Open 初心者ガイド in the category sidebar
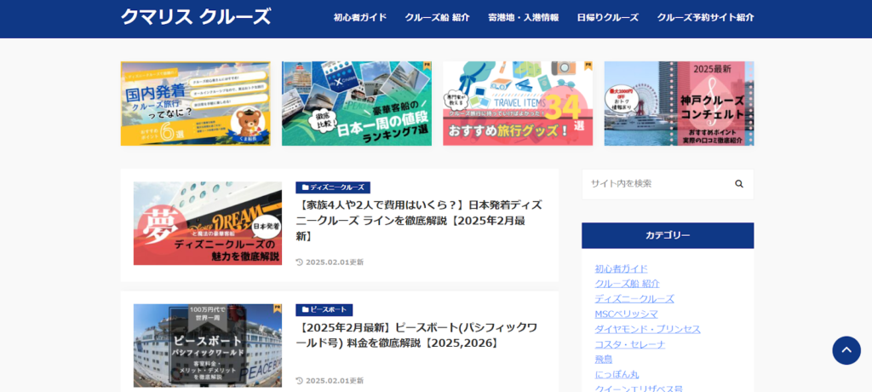The image size is (872, 392). (x=621, y=269)
